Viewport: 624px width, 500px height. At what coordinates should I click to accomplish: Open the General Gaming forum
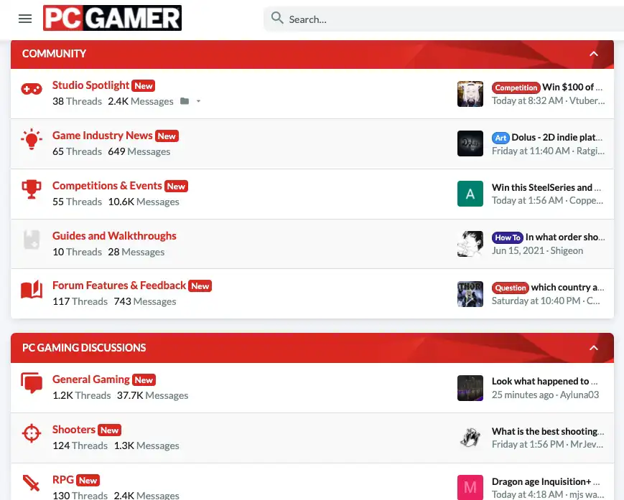point(91,379)
